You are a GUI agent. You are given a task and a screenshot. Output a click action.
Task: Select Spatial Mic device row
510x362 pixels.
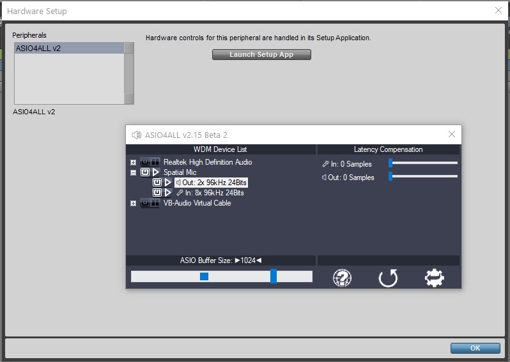[x=180, y=172]
